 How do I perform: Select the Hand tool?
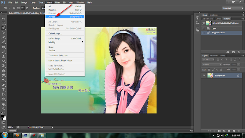(3, 104)
